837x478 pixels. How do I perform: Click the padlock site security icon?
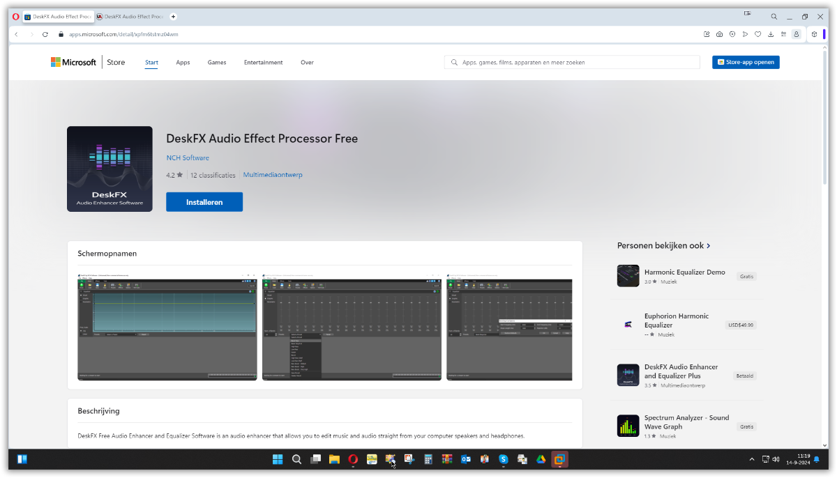click(61, 34)
